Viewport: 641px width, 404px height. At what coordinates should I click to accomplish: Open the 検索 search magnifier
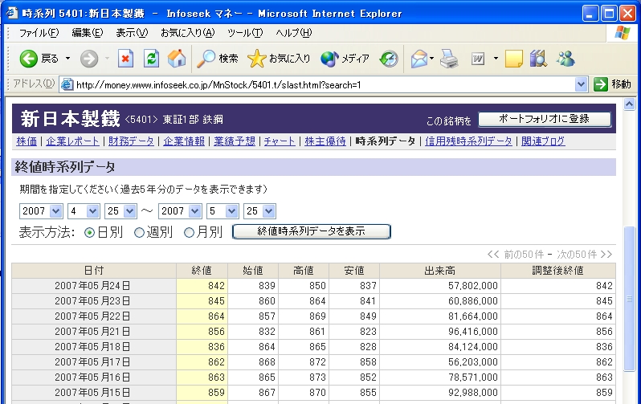tap(217, 59)
